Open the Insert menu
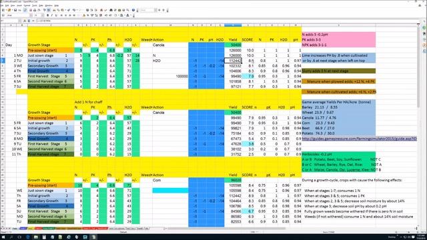Image resolution: width=427 pixels, height=240 pixels. click(19, 5)
